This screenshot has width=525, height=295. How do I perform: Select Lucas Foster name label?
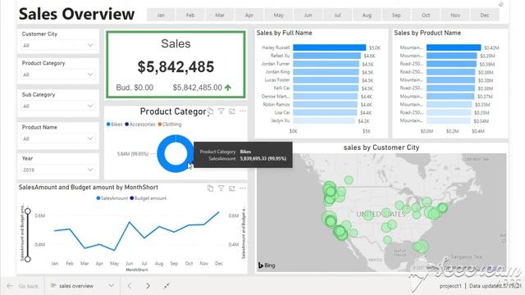click(277, 80)
